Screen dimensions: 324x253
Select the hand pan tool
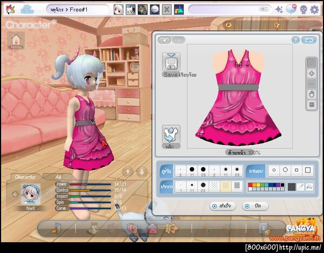tap(312, 94)
